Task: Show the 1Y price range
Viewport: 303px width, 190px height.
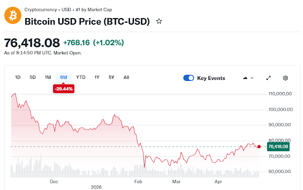Action: pos(97,77)
